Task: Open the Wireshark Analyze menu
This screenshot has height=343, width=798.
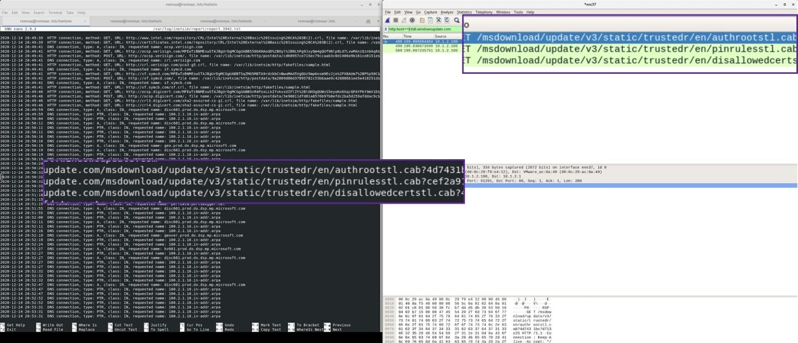Action: [x=447, y=12]
